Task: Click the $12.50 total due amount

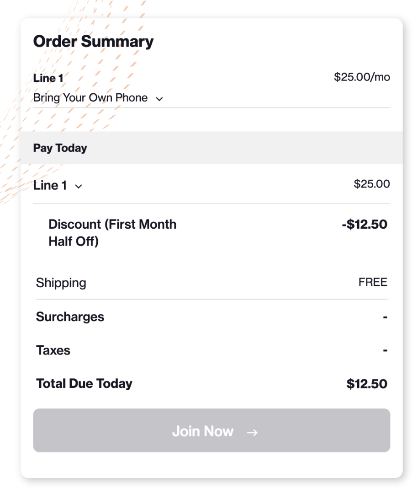Action: point(367,384)
